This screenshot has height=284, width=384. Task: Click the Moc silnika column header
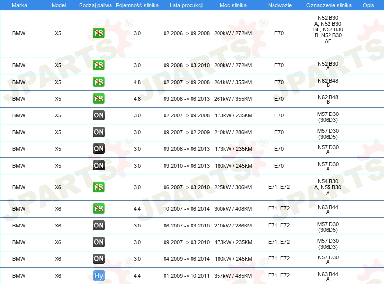point(233,5)
